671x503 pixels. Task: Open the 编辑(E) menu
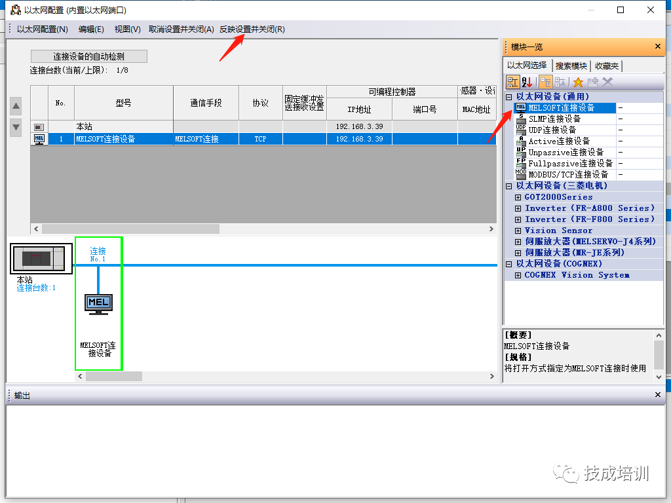[x=91, y=29]
